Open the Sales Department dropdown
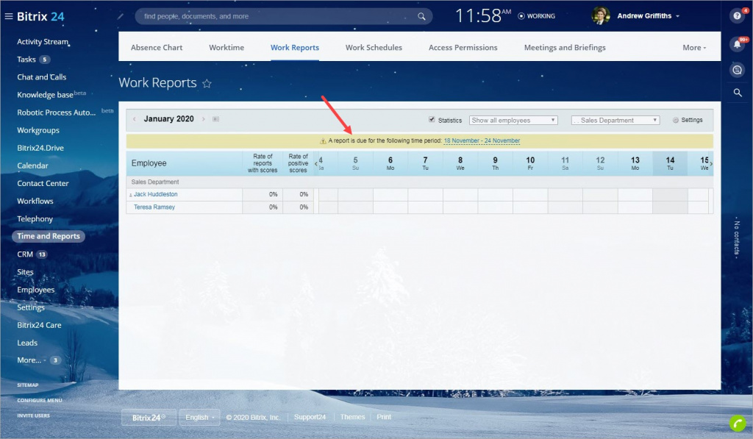Viewport: 753px width, 439px height. click(x=615, y=120)
